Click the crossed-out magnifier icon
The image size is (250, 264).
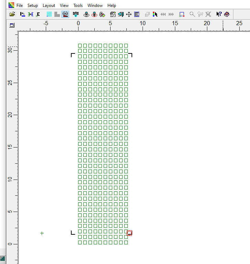[208, 14]
